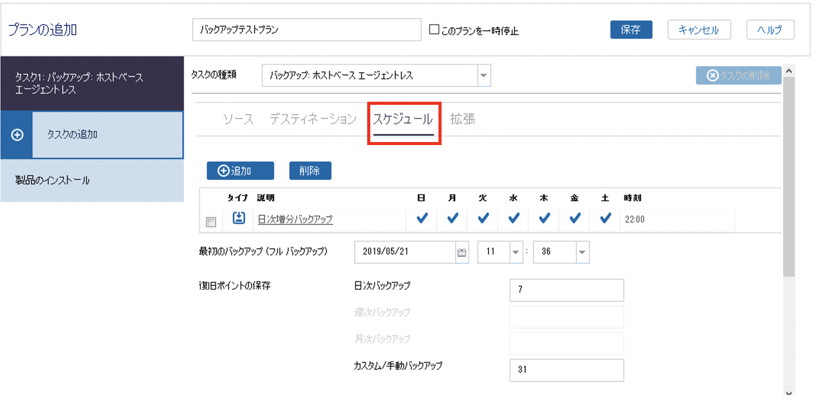Open the calendar picker for first backup date

coord(462,252)
